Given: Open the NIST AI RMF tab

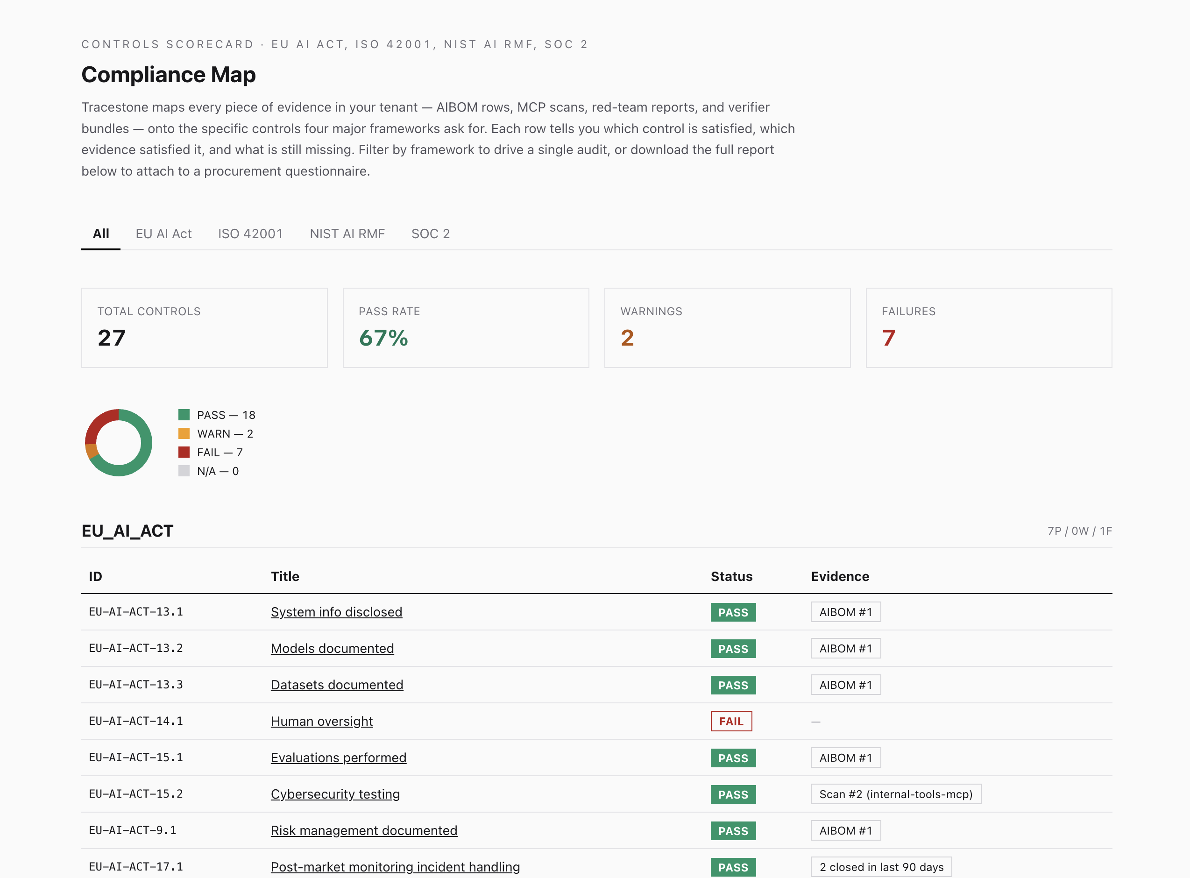Looking at the screenshot, I should point(347,234).
